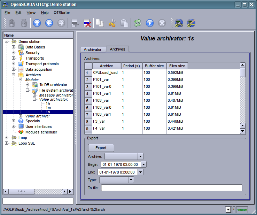Click the Add item toolbar icon
The height and width of the screenshot is (215, 257).
point(75,23)
